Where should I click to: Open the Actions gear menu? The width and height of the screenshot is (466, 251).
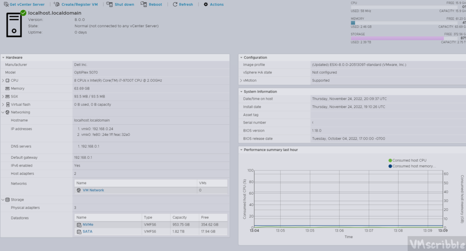(x=206, y=5)
